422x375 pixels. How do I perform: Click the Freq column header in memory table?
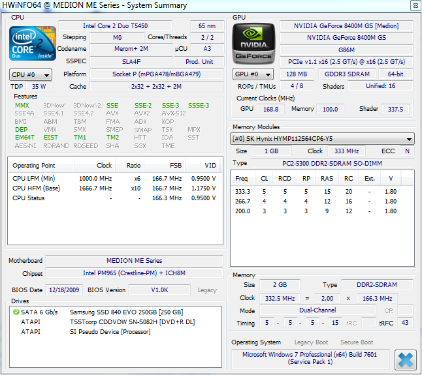tap(242, 179)
